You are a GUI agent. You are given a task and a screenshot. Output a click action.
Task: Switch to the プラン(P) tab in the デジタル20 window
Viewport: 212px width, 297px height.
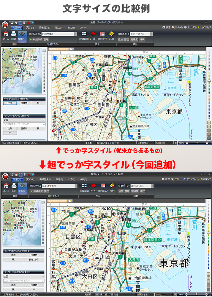30,28
